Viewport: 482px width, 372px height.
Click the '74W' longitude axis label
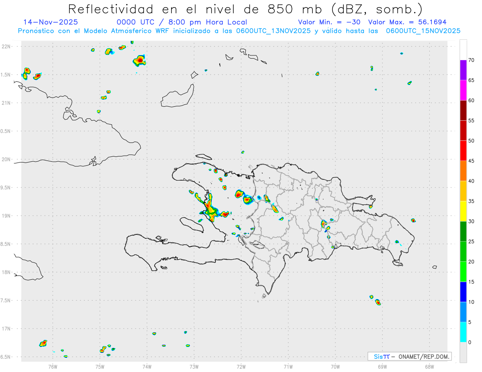pos(147,366)
